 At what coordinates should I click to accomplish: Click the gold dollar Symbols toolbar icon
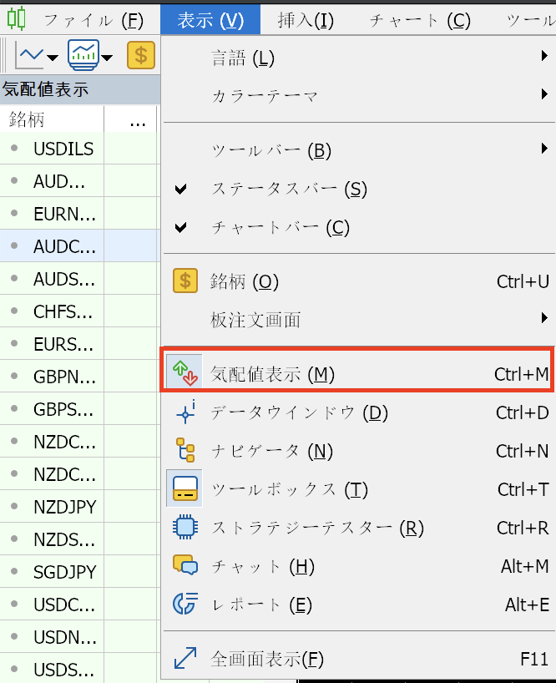point(140,56)
